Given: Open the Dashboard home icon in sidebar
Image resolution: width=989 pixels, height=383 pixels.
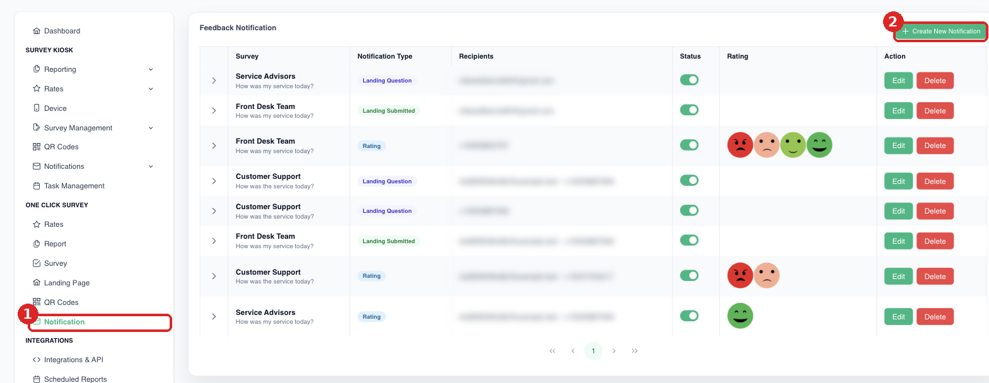Looking at the screenshot, I should [x=37, y=31].
